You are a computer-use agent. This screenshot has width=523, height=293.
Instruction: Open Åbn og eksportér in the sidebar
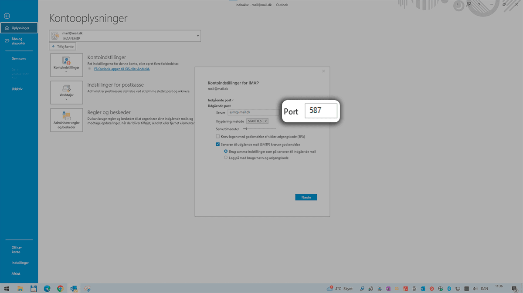(19, 41)
